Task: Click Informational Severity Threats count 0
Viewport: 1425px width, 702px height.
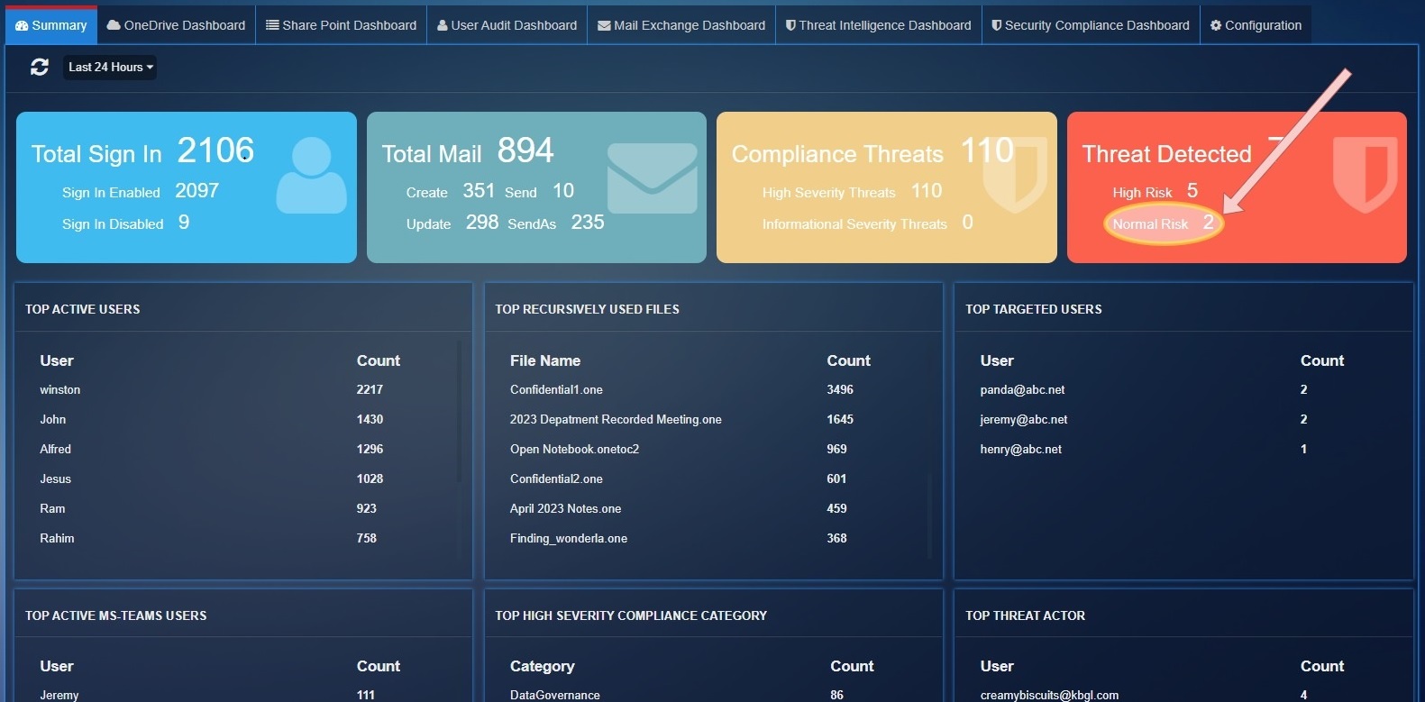Action: tap(967, 223)
